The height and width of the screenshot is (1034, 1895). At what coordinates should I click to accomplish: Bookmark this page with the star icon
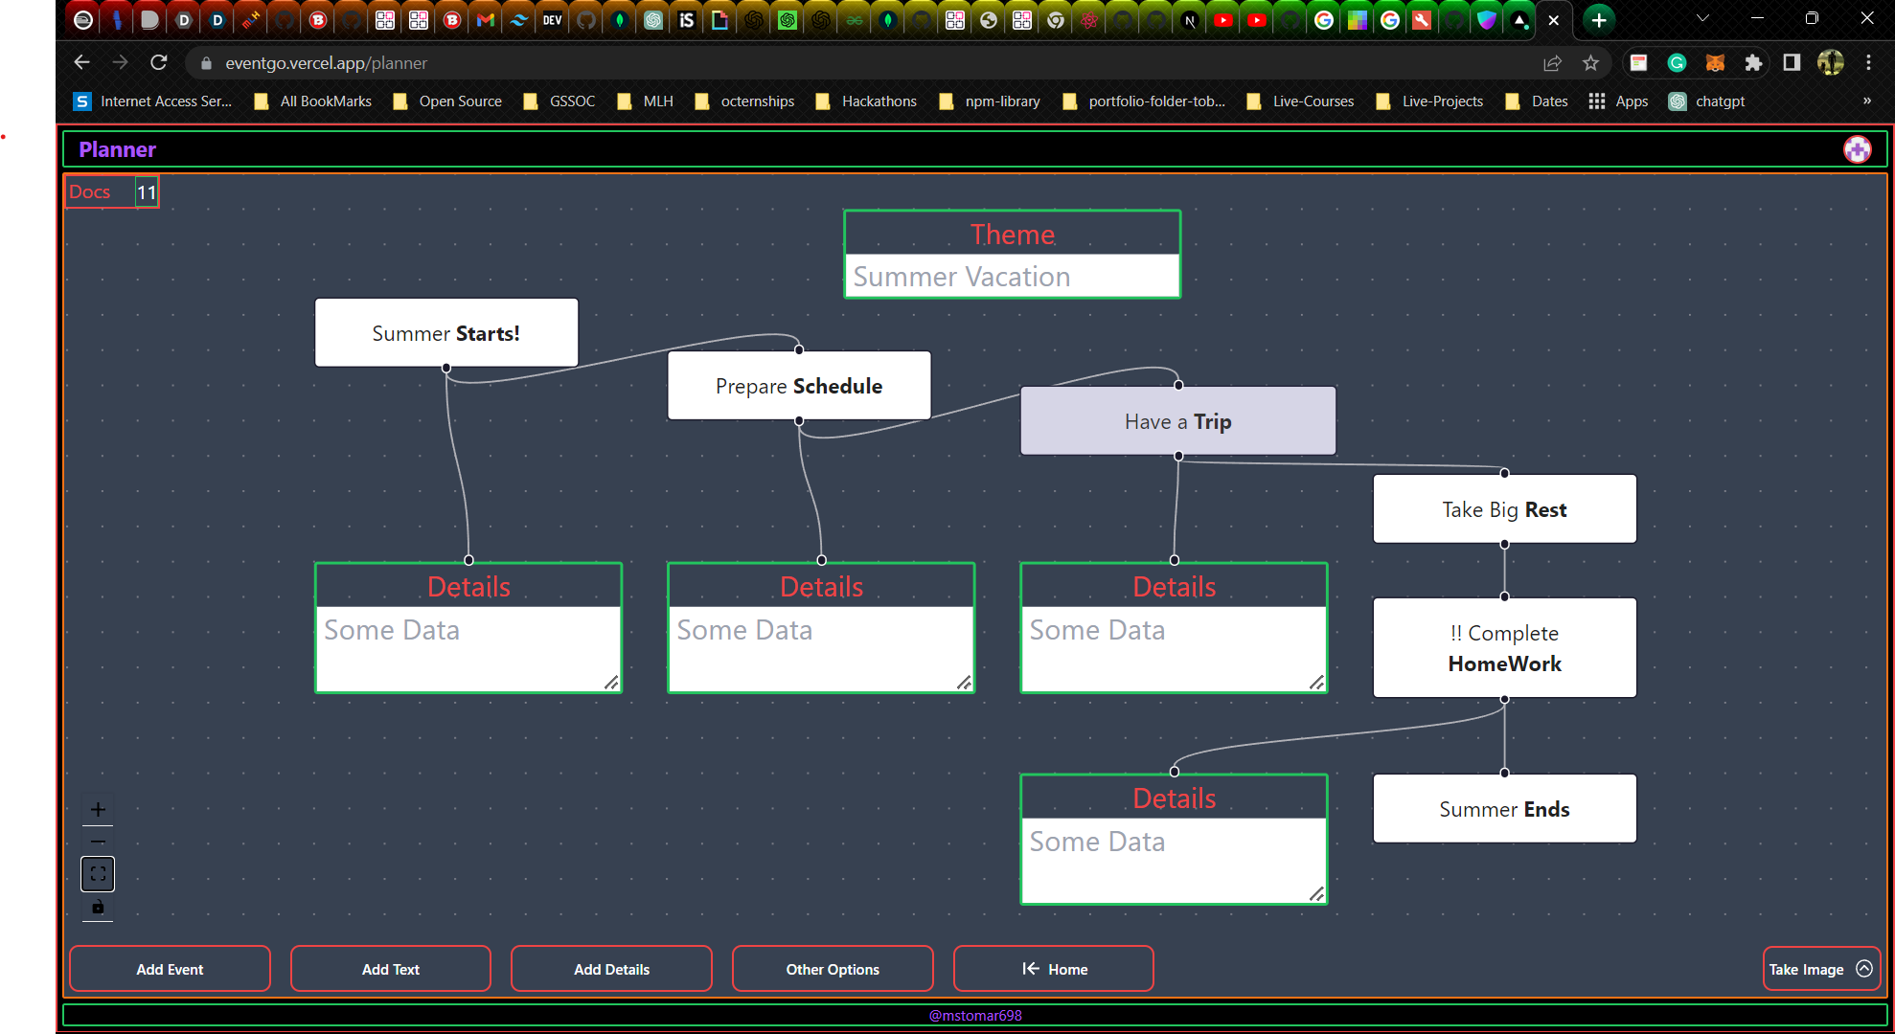(x=1590, y=63)
